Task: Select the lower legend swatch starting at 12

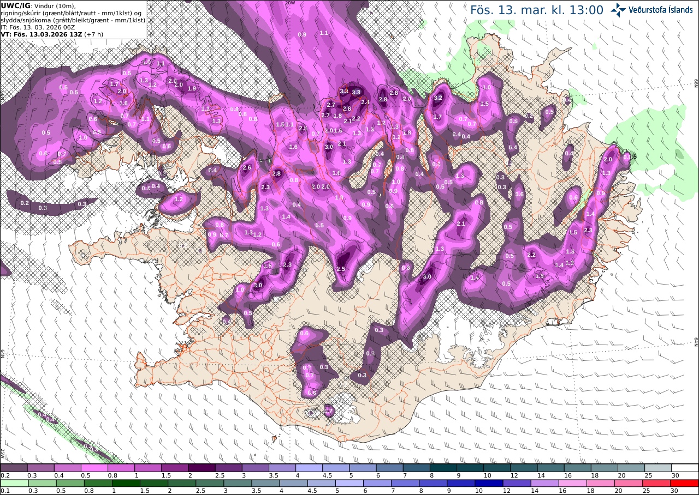Action: pos(517,483)
